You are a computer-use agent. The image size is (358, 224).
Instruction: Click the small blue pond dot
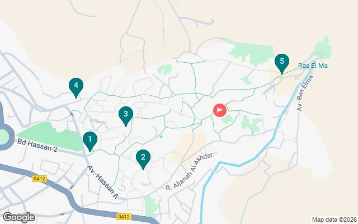(161, 137)
